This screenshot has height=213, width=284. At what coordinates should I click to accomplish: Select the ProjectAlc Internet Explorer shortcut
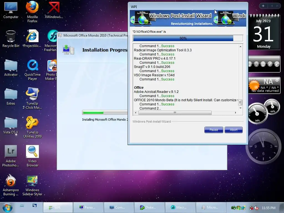coord(32,38)
